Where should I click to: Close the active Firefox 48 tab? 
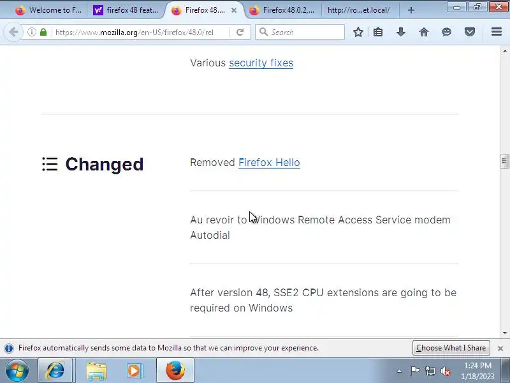click(234, 10)
